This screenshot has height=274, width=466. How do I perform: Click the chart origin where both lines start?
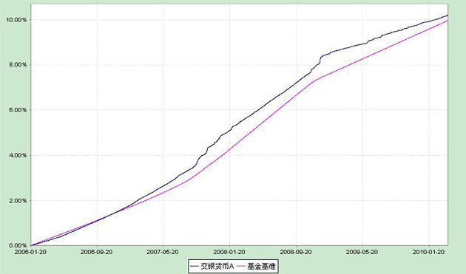31,245
